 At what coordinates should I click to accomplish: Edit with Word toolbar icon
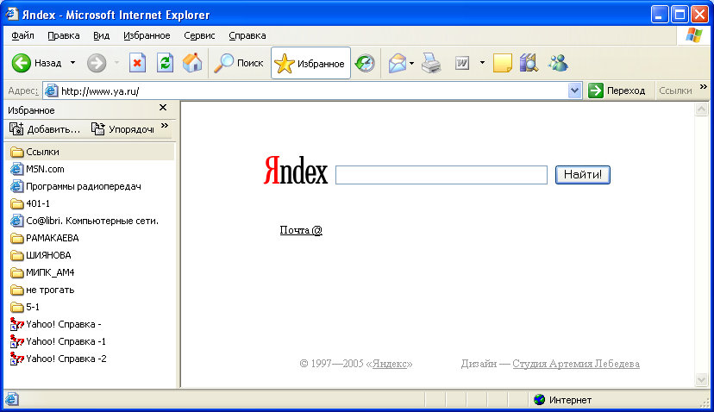pyautogui.click(x=462, y=63)
